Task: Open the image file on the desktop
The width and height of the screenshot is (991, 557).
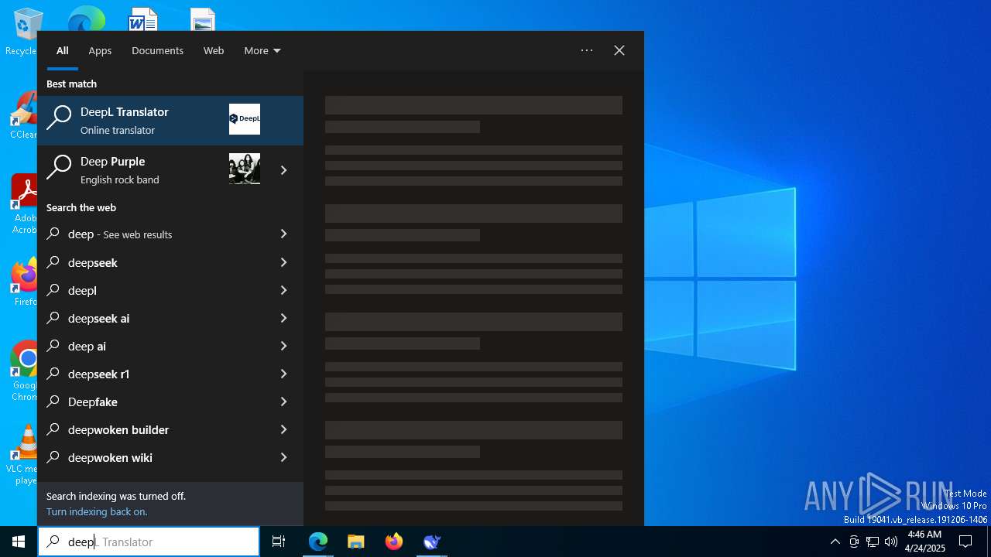Action: coord(202,19)
